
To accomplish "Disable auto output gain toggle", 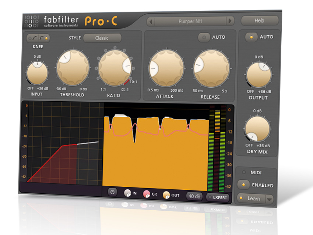I will click(251, 37).
